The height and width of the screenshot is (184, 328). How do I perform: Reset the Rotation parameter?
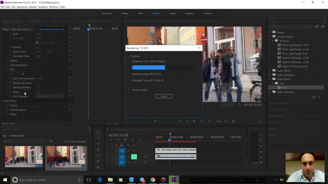click(70, 47)
